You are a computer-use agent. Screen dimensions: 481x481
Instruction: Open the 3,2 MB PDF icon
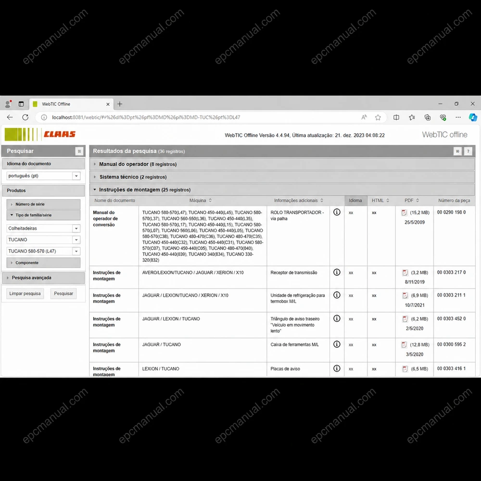405,272
